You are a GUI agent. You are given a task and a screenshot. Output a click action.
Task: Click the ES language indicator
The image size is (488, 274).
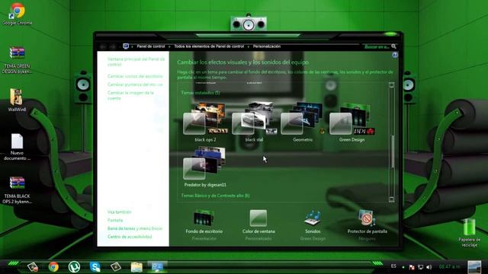click(x=393, y=266)
